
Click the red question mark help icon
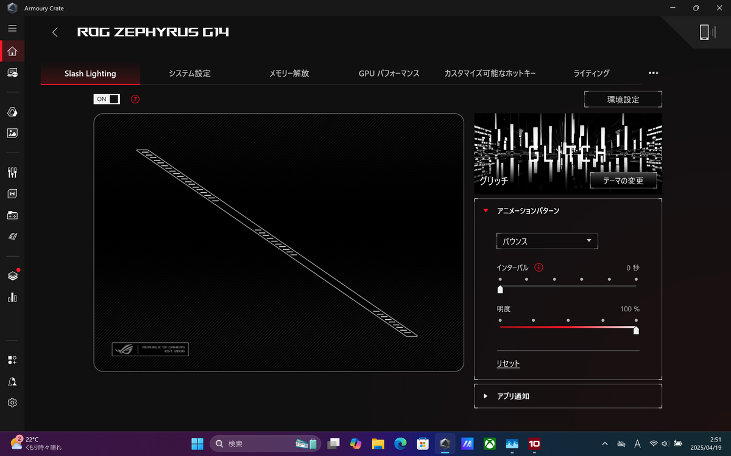(135, 99)
